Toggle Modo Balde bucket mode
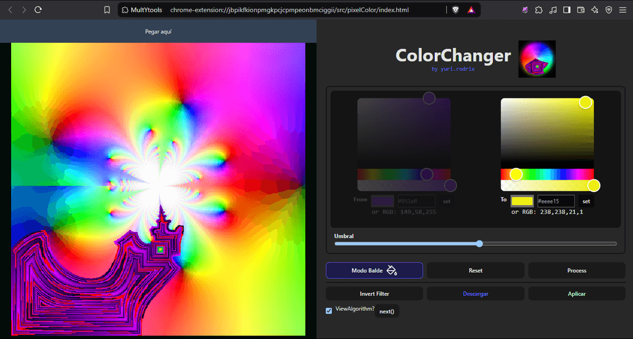 [x=374, y=270]
